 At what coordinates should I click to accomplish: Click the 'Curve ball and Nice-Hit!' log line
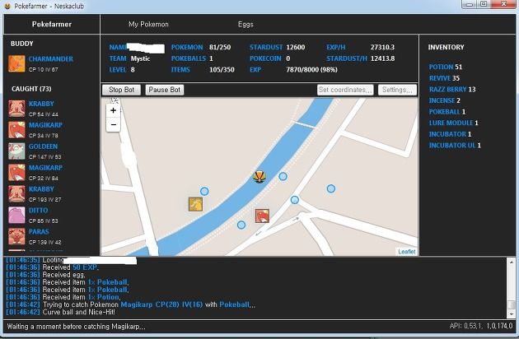point(61,312)
